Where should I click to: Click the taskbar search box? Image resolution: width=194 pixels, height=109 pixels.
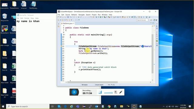pyautogui.click(x=28, y=106)
